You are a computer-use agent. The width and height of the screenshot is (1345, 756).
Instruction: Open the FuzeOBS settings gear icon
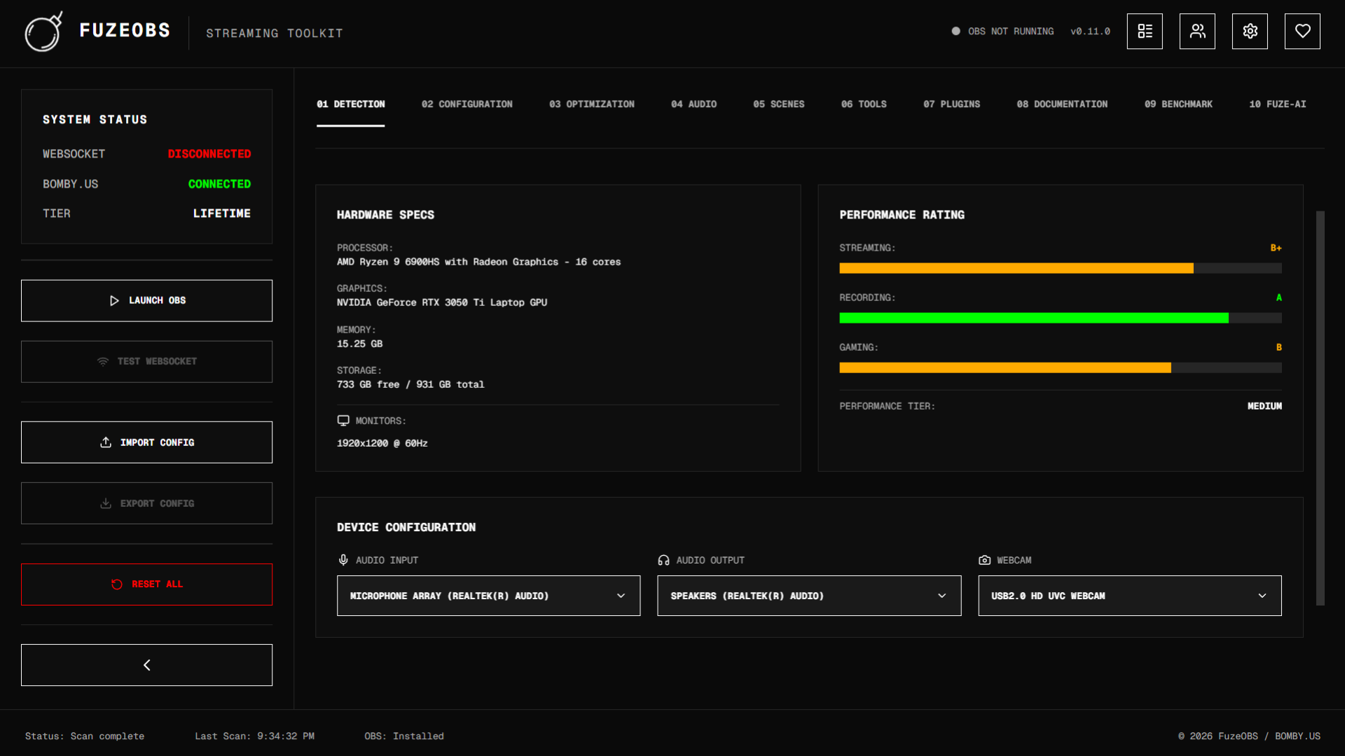pyautogui.click(x=1249, y=31)
